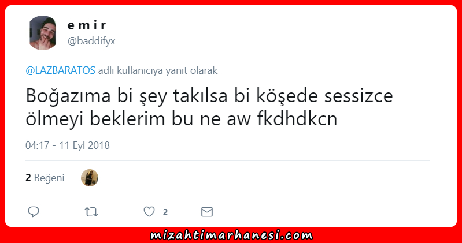Click the 'adlı kullanıcıya yanıt olarak' reply label

tap(158, 70)
